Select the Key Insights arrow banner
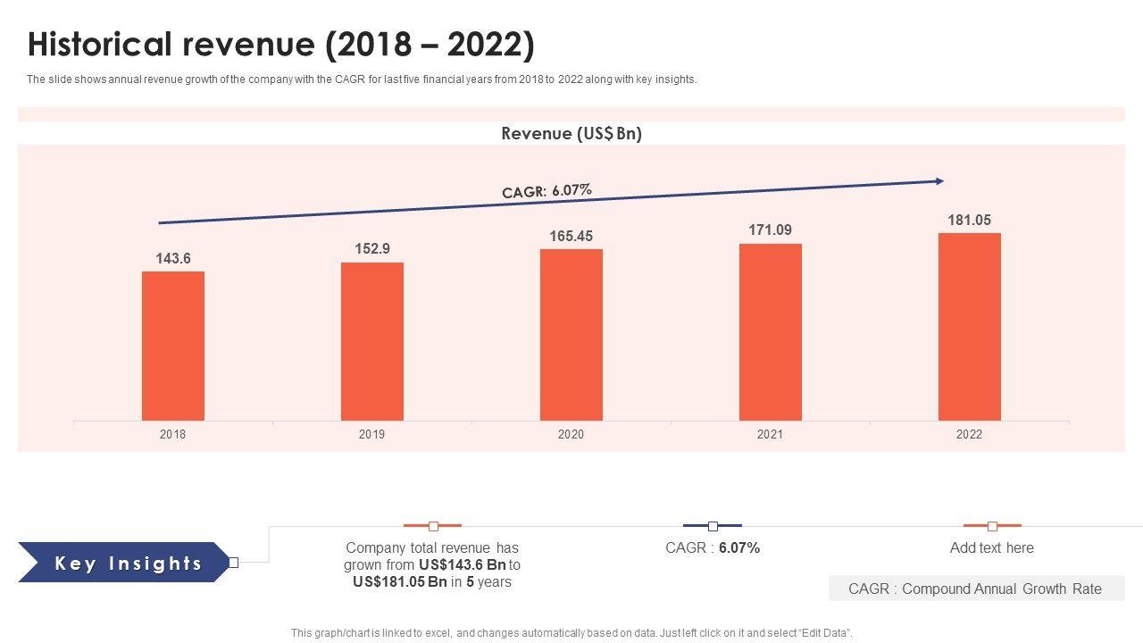 (125, 563)
